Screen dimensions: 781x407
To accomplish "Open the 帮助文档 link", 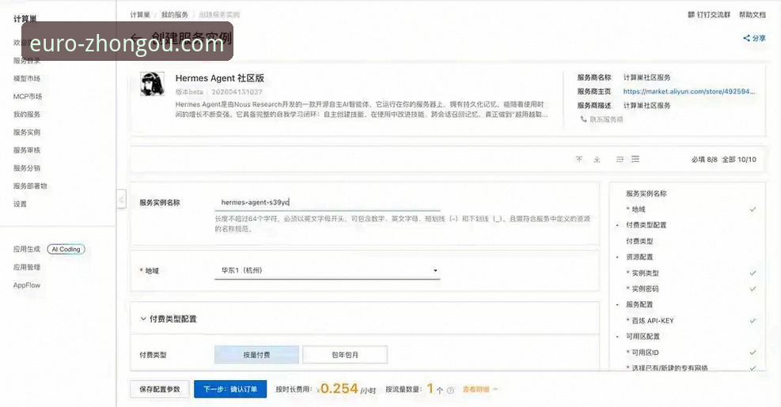I will click(752, 15).
